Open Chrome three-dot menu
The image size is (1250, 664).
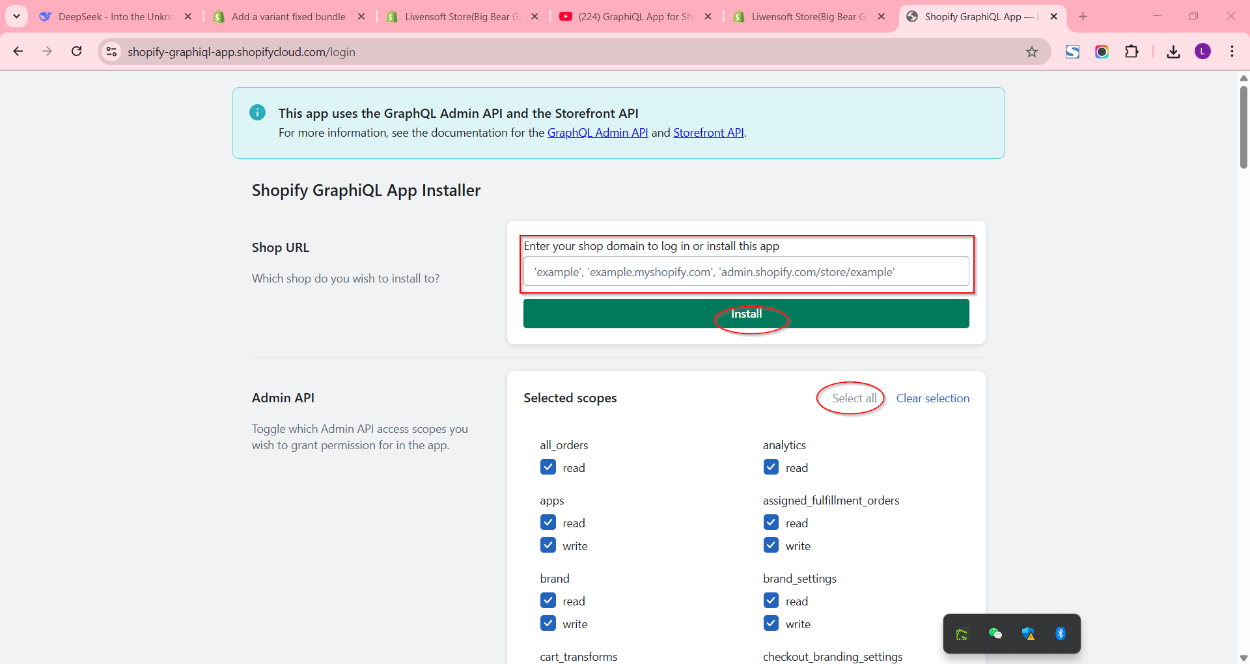click(x=1232, y=51)
